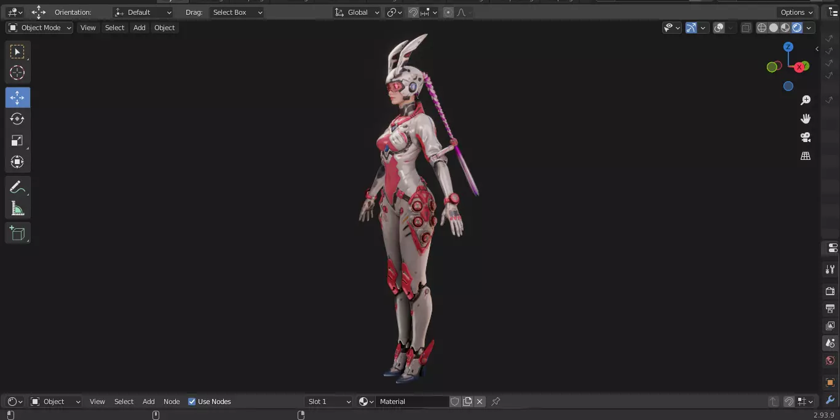Switch to rendered viewport shading
Image resolution: width=840 pixels, height=420 pixels.
coord(797,28)
